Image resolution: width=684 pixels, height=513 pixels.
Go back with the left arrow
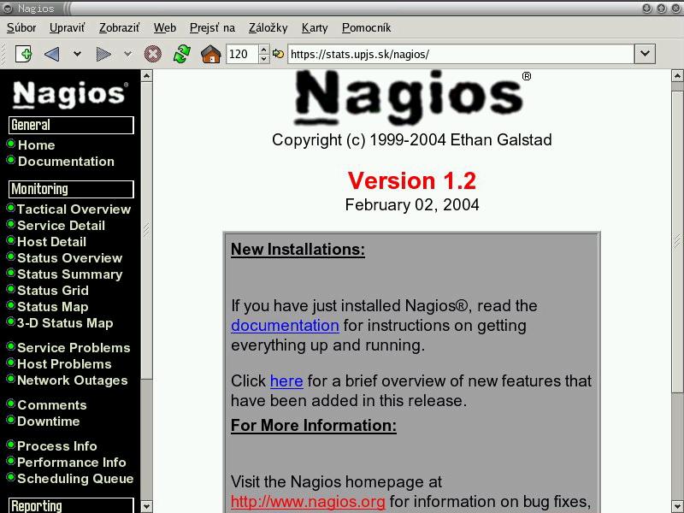click(52, 54)
